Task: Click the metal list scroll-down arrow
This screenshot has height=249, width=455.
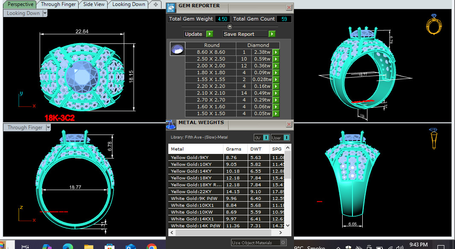Action: point(288,225)
